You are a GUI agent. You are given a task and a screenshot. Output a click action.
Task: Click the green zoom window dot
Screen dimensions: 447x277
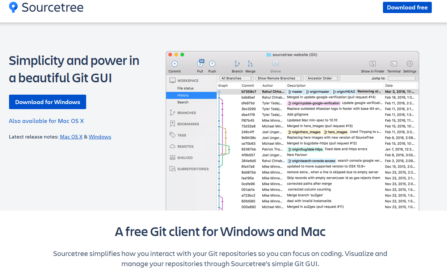(182, 55)
